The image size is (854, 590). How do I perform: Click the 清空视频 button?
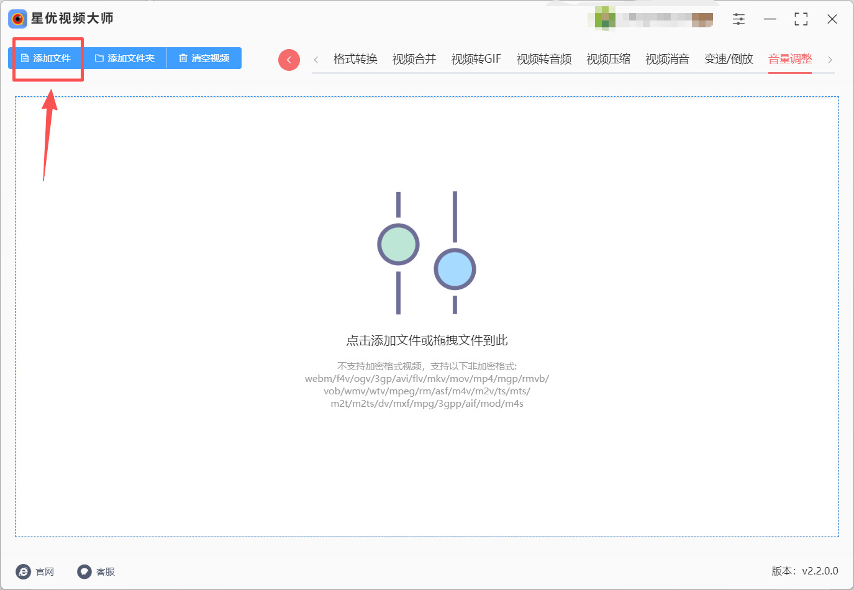pos(204,58)
